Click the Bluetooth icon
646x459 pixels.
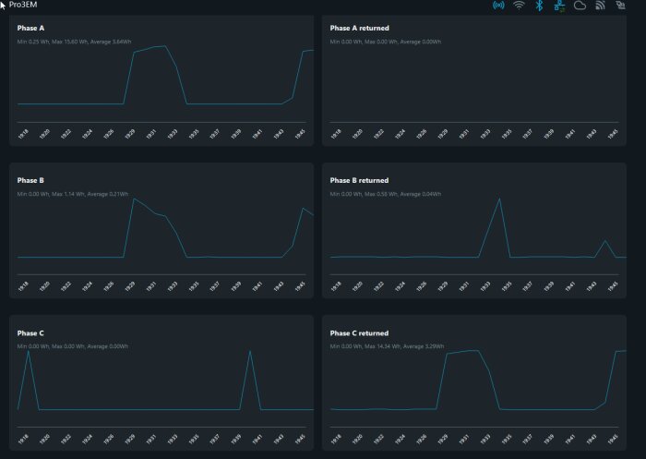(539, 6)
